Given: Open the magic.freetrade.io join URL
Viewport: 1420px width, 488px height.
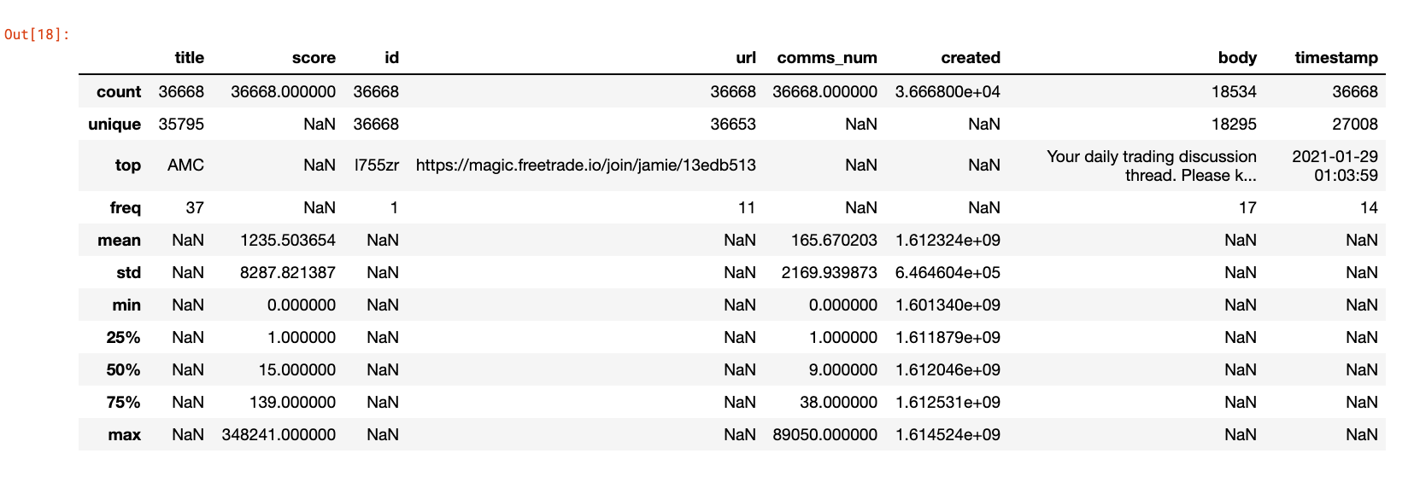Looking at the screenshot, I should [x=585, y=166].
